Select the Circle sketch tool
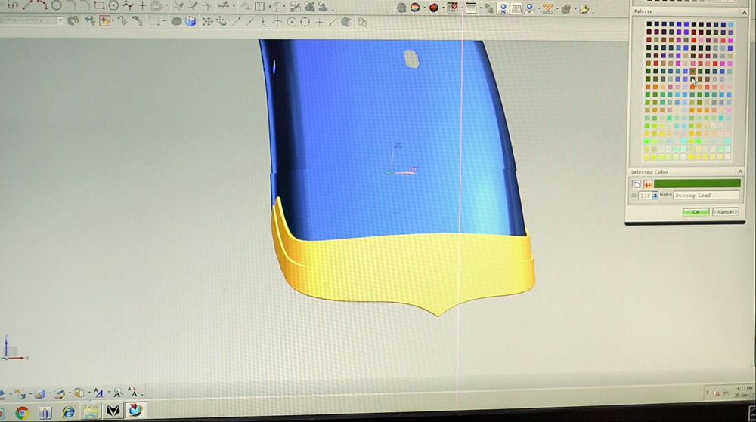Viewport: 756px width, 422px height. (x=57, y=5)
